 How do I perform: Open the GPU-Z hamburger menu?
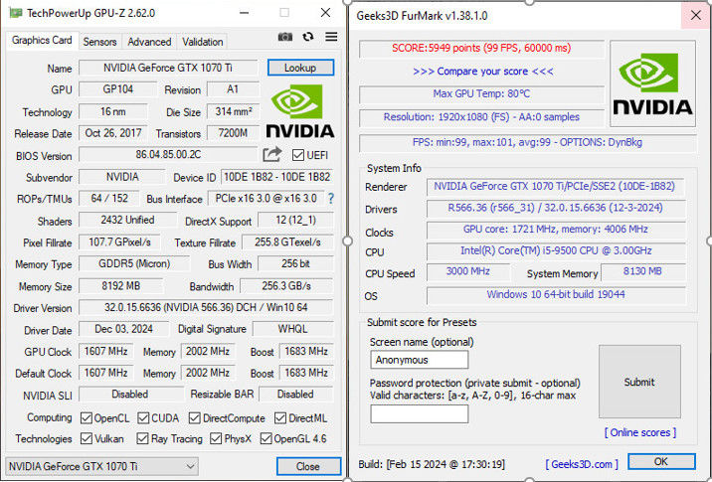(331, 37)
